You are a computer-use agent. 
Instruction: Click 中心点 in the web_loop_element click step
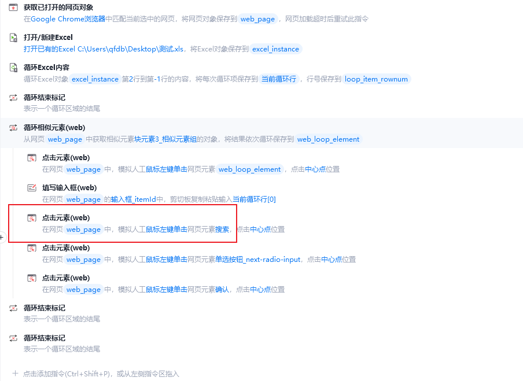(x=315, y=169)
